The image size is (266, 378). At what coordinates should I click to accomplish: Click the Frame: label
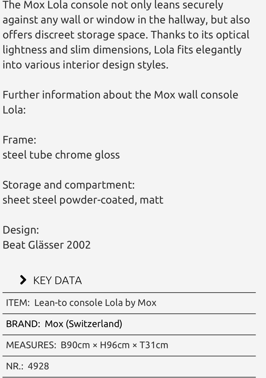[x=19, y=140]
